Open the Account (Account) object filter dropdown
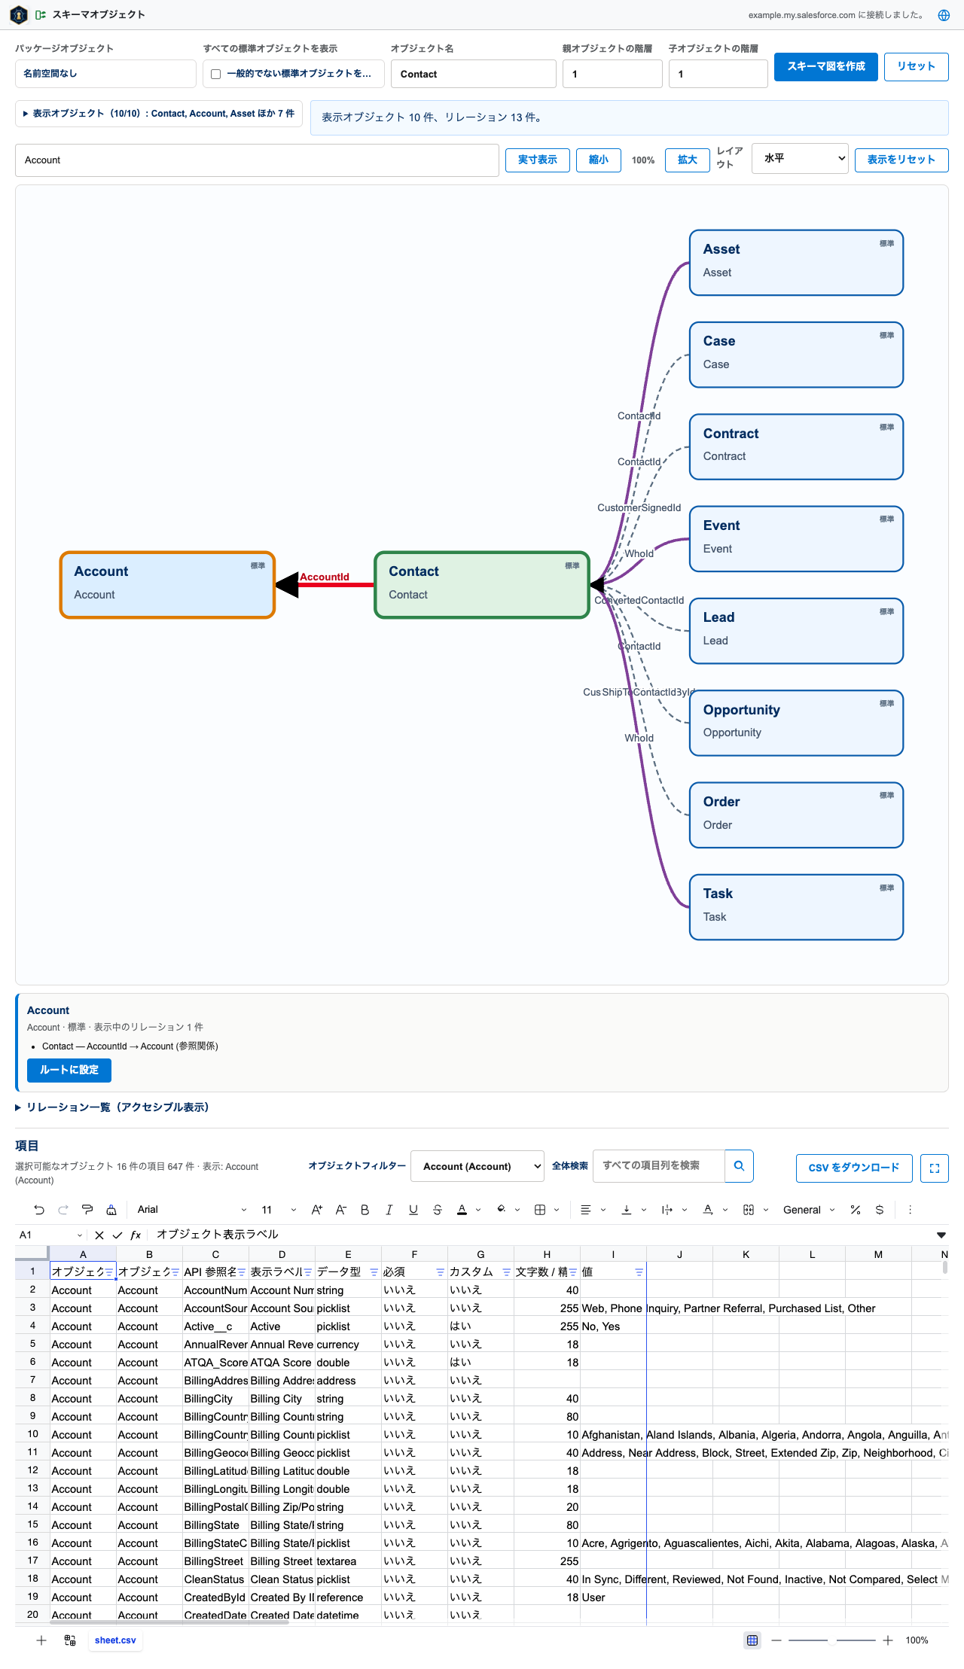964x1669 pixels. (x=477, y=1166)
